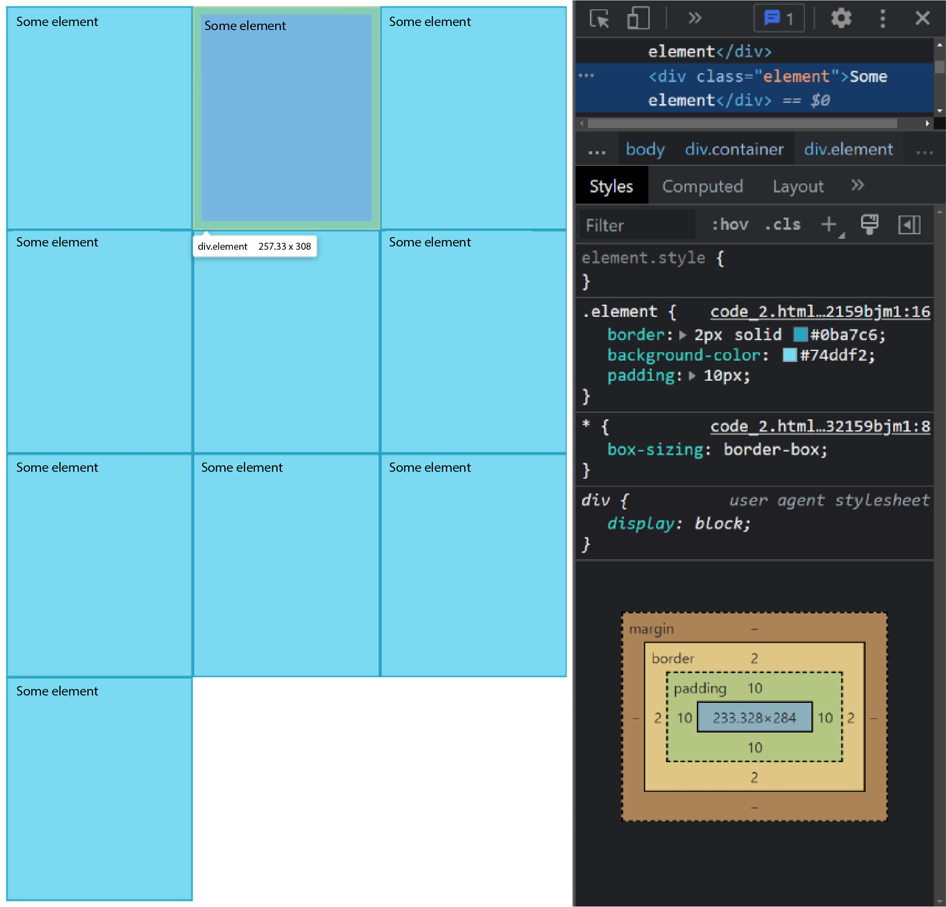Viewport: 946px width, 907px height.
Task: Open DevTools settings gear
Action: 841,18
